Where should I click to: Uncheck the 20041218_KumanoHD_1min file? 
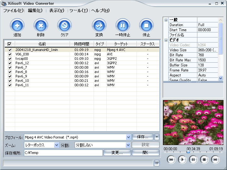tap(10, 50)
